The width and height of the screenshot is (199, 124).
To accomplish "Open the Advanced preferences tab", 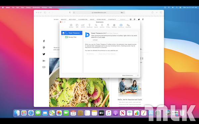I will [x=128, y=26].
